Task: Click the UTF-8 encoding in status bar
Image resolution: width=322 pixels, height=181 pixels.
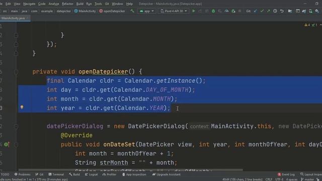Action: click(279, 179)
